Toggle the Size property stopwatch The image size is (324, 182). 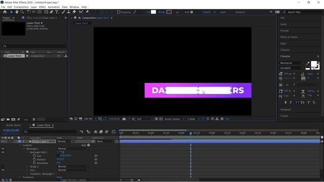34,156
